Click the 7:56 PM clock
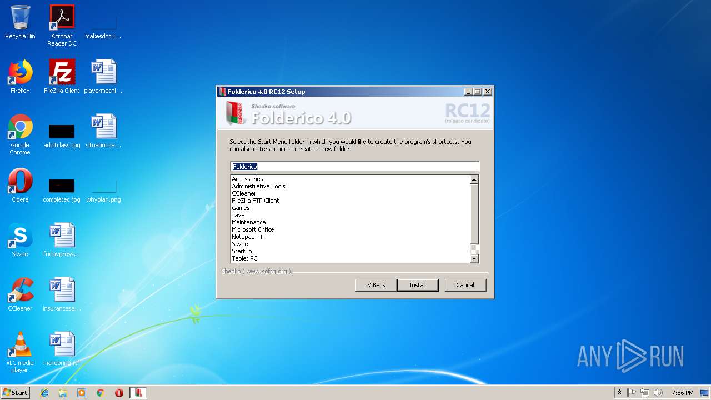The height and width of the screenshot is (400, 711). tap(682, 393)
